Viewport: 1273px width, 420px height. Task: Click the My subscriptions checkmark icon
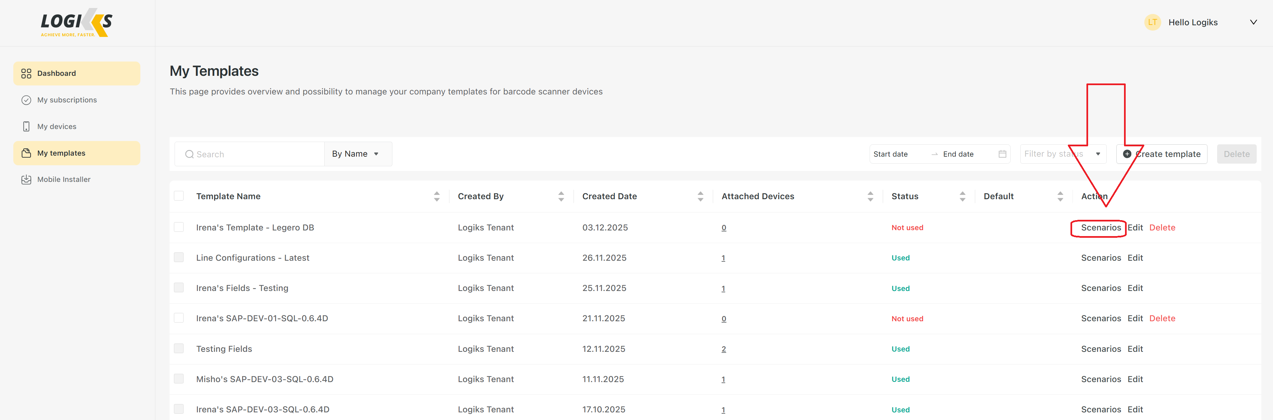tap(26, 100)
